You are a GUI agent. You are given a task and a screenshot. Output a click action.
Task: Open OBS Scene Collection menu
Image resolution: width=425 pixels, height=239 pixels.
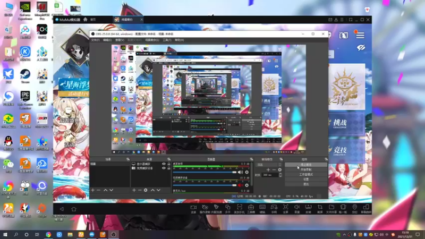click(x=152, y=40)
